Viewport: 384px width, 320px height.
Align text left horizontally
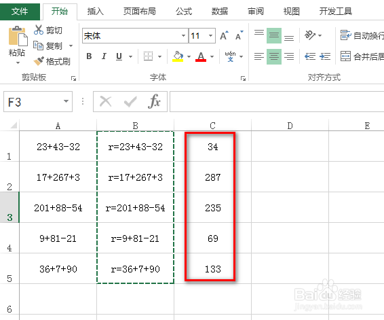pyautogui.click(x=259, y=56)
